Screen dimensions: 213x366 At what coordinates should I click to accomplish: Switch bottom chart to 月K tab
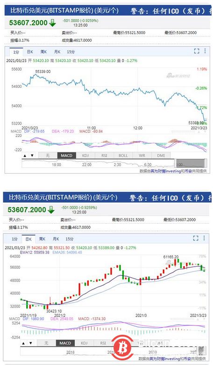tap(56, 239)
